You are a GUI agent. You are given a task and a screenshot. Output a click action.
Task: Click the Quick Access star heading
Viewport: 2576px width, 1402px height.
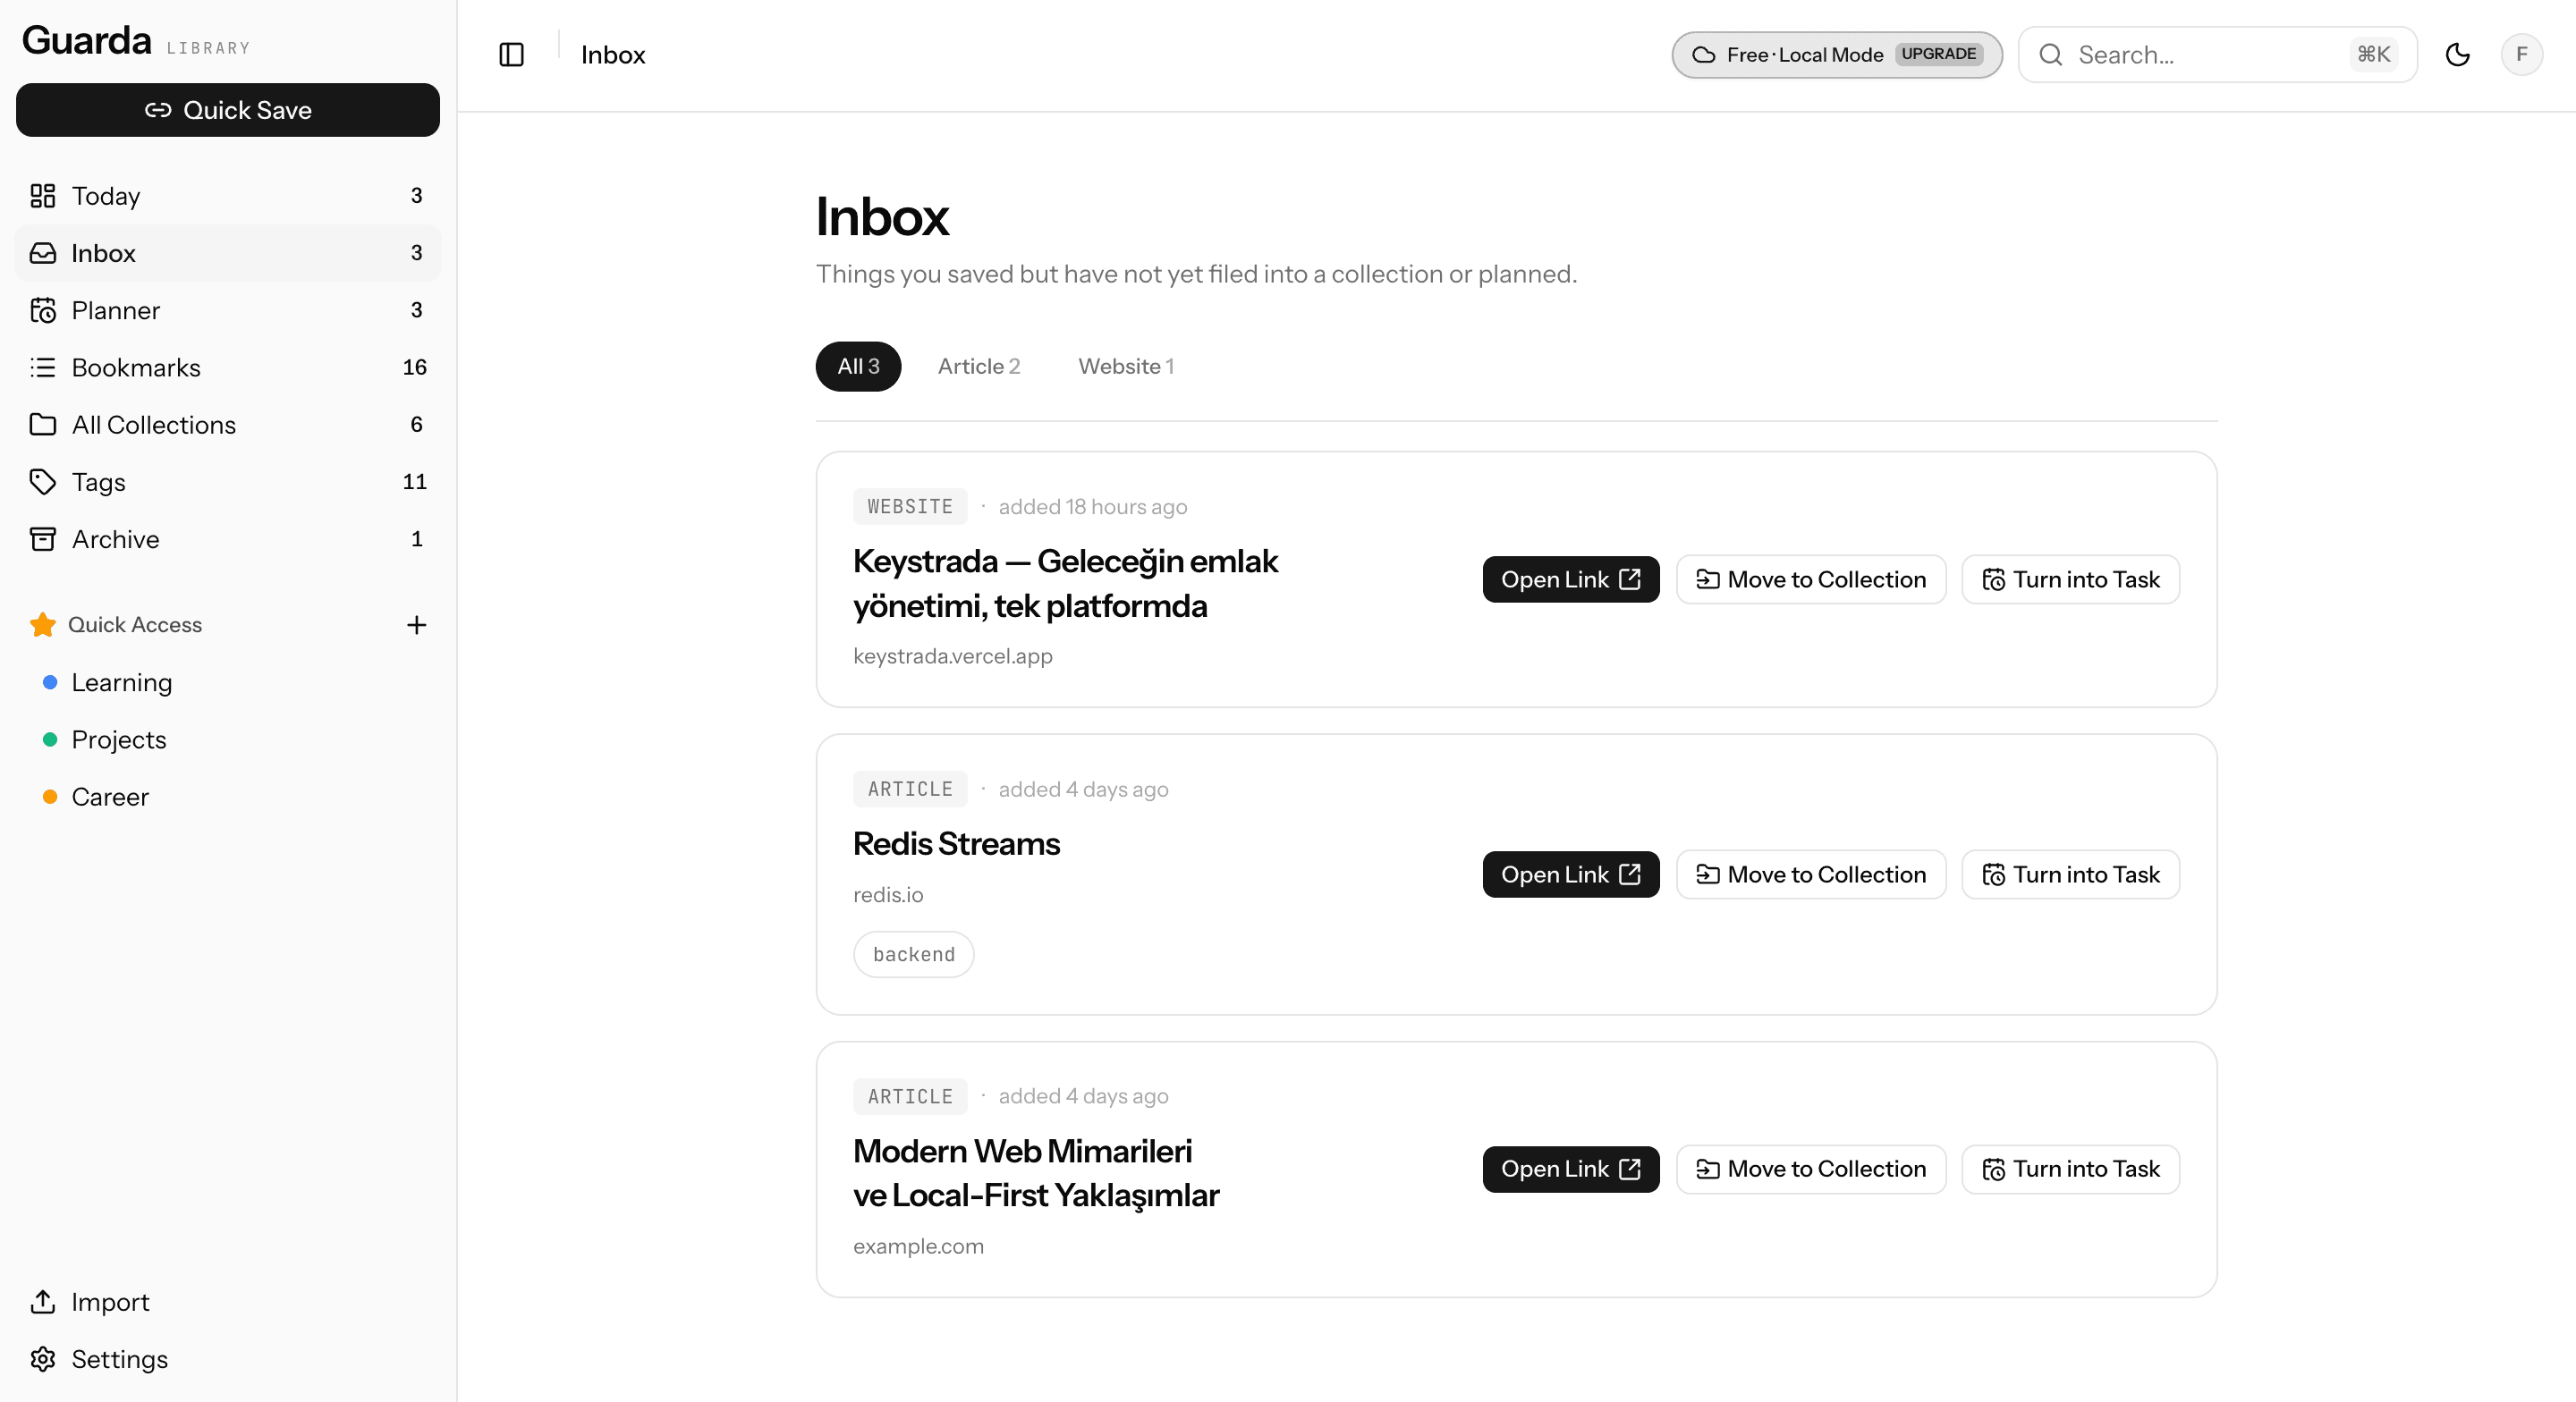[115, 625]
